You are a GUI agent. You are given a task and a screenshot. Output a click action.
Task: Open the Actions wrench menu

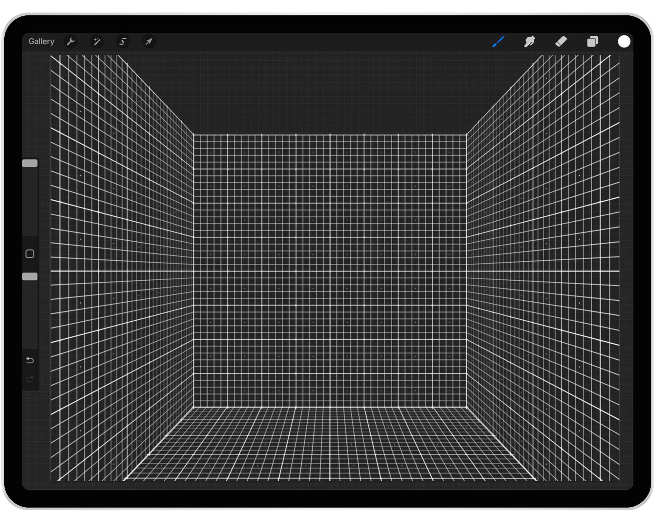tap(71, 42)
